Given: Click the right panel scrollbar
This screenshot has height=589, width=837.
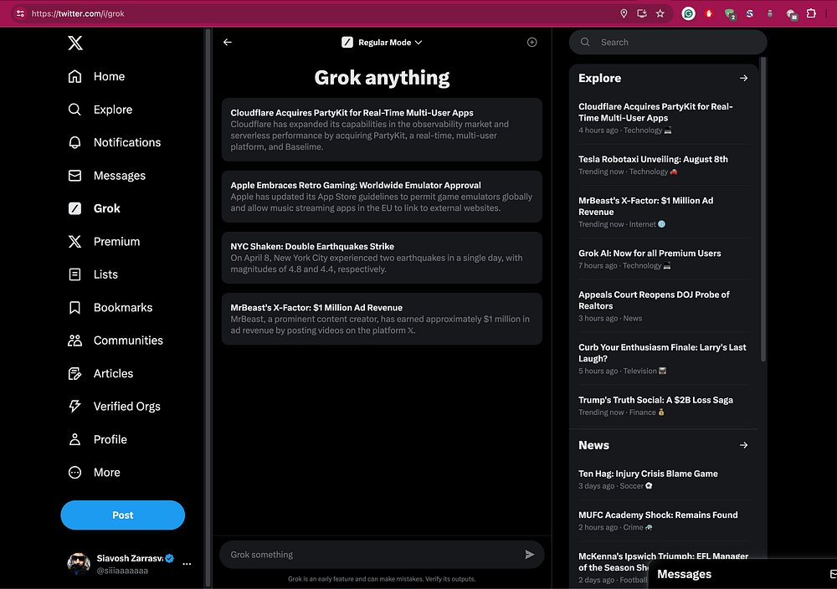Looking at the screenshot, I should 763,209.
